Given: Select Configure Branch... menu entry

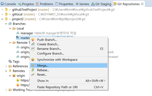Looking at the screenshot, I should click(69, 53).
